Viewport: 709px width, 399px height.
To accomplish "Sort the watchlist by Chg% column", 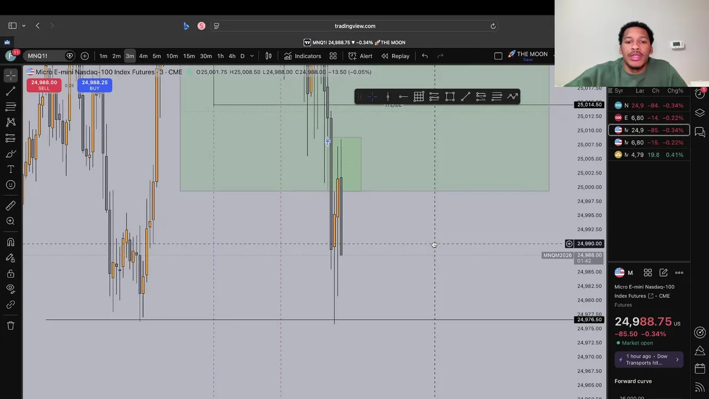I will 675,90.
